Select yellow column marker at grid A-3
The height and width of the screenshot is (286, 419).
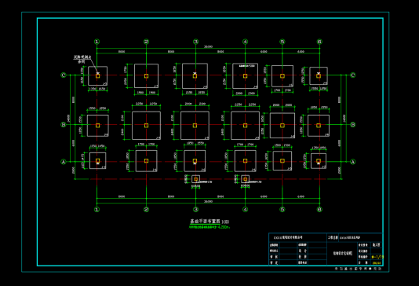(x=195, y=161)
